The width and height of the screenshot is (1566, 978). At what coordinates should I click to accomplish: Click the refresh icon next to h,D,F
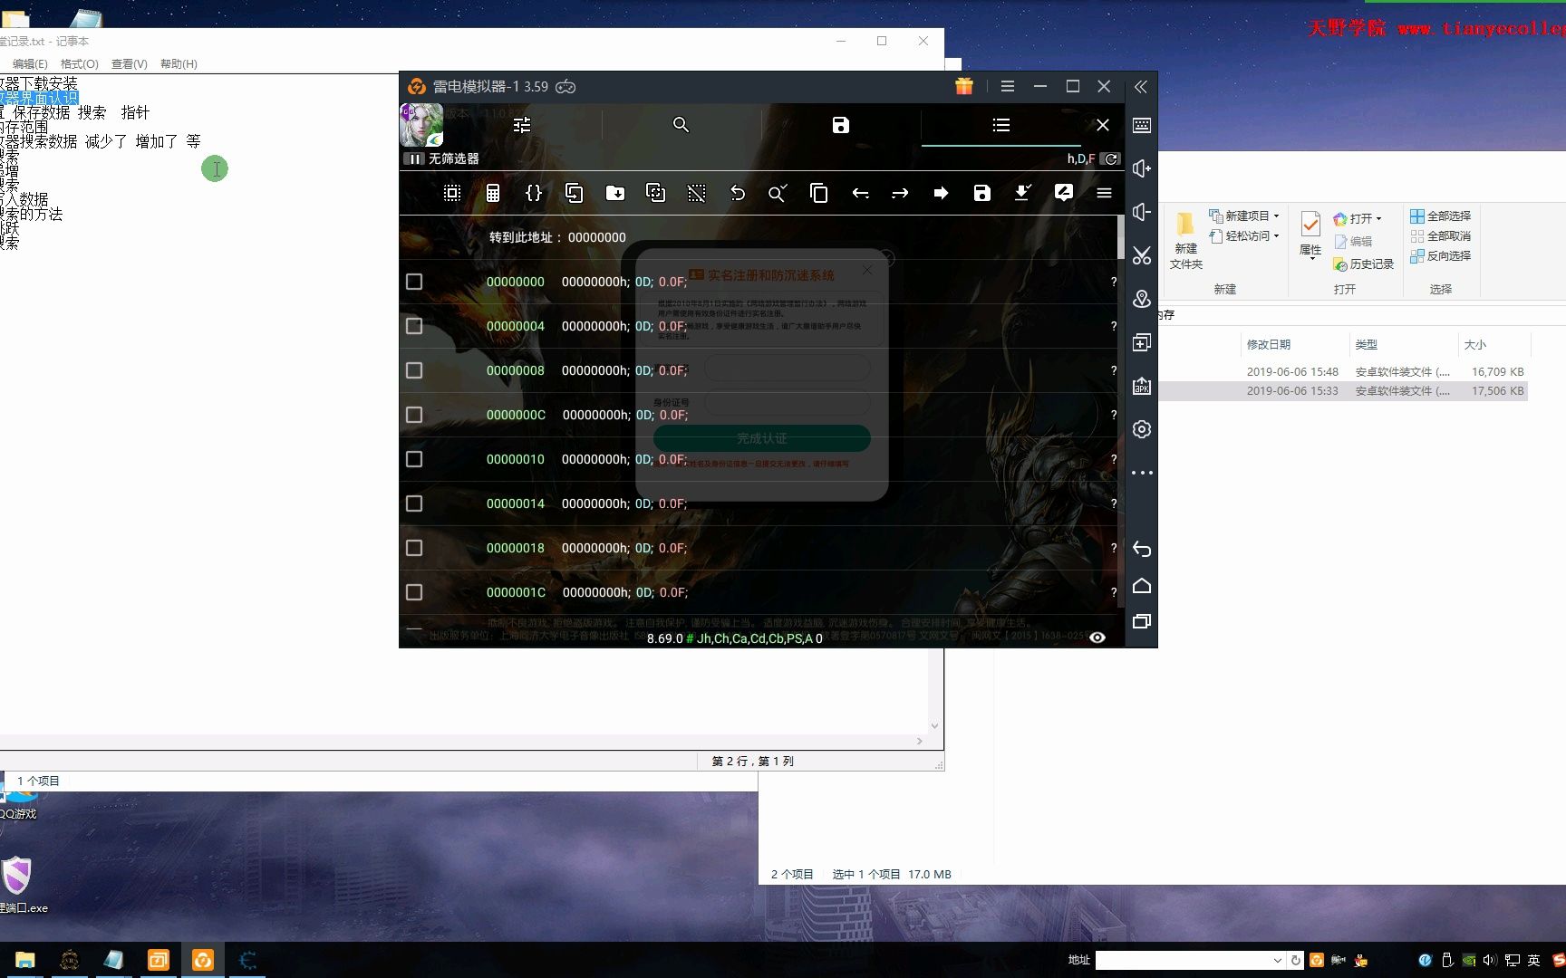pos(1111,158)
